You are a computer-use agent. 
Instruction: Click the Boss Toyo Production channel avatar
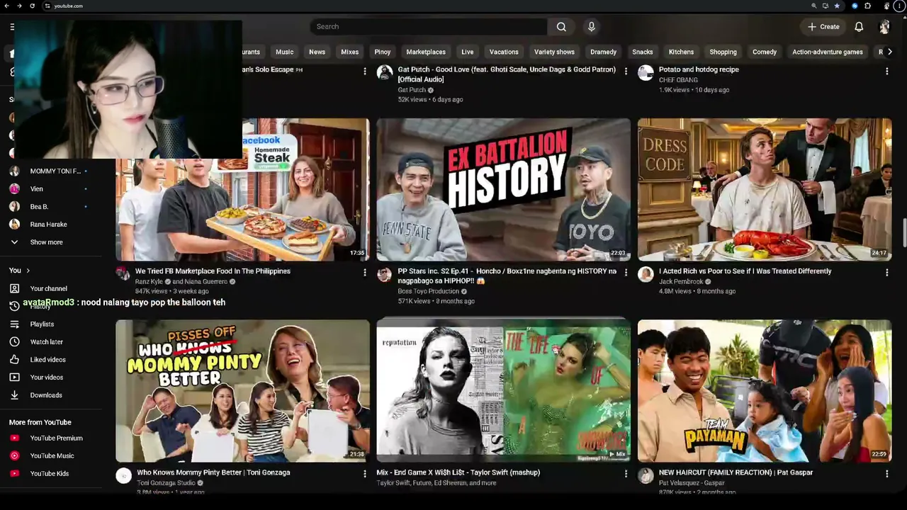[x=385, y=274]
